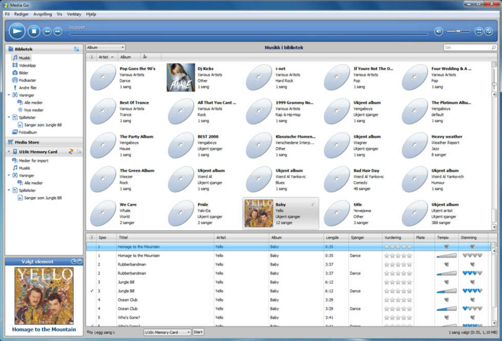Open the Rediger menu

[x=21, y=14]
